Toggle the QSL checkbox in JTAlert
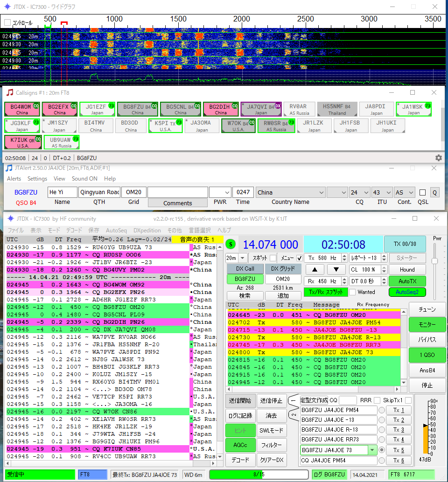The image size is (448, 482). [x=422, y=192]
